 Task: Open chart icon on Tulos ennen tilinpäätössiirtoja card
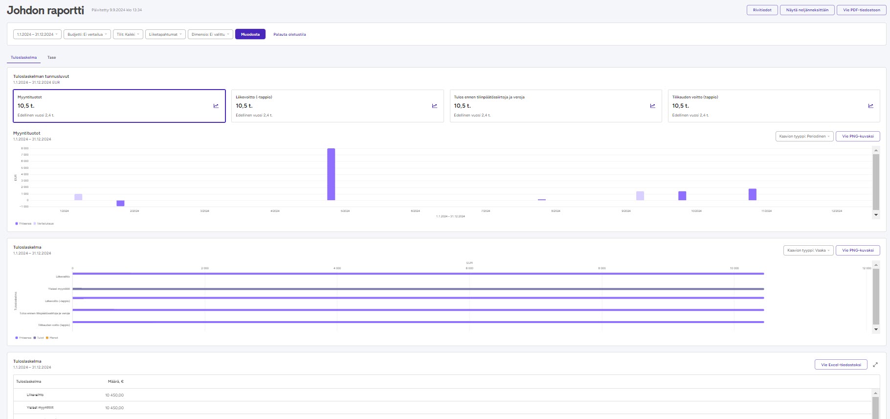click(652, 106)
